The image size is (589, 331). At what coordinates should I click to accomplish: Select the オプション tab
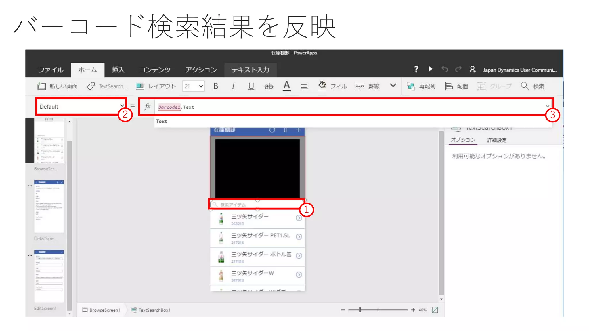(x=463, y=140)
